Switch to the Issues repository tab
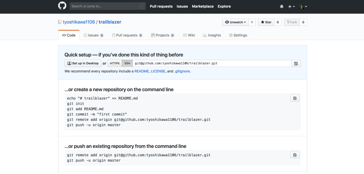This screenshot has width=364, height=174. 93,35
